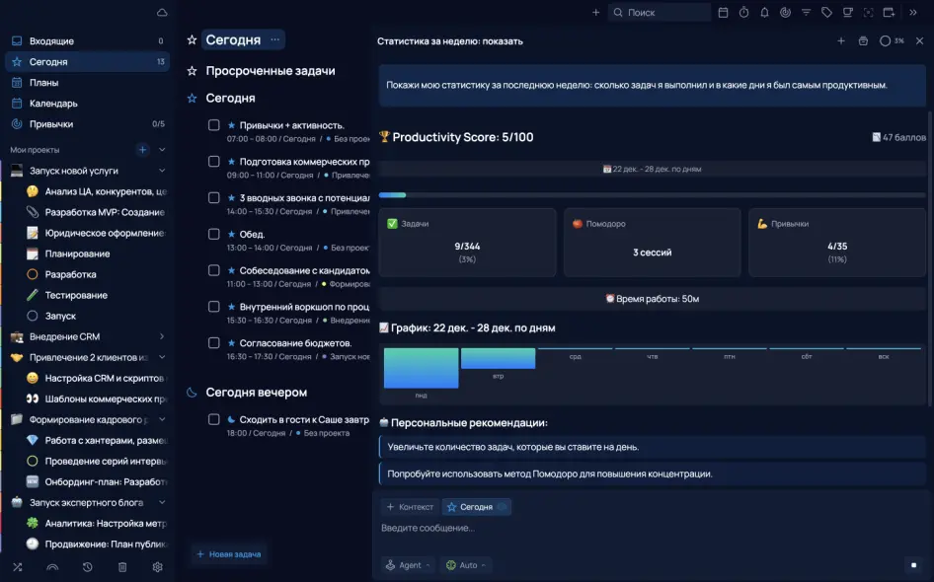Click the notifications bell icon

click(x=764, y=13)
